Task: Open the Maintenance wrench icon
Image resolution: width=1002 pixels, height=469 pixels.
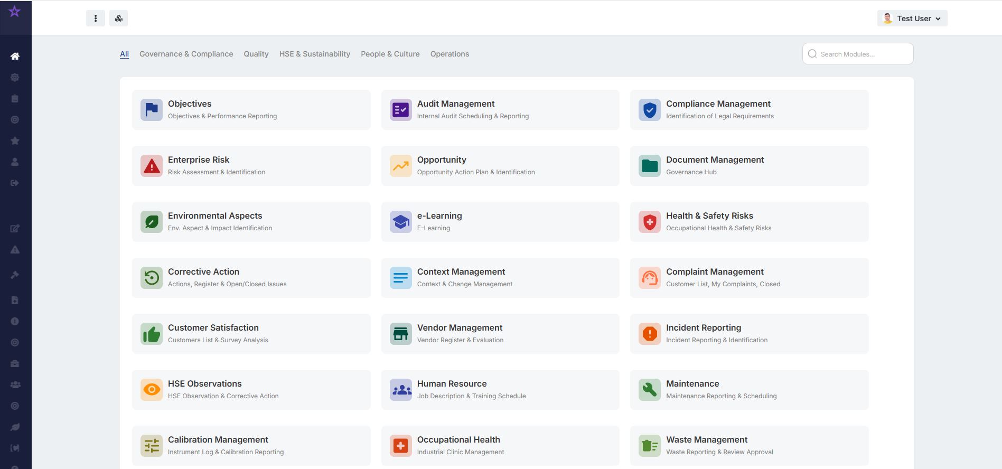Action: (649, 390)
